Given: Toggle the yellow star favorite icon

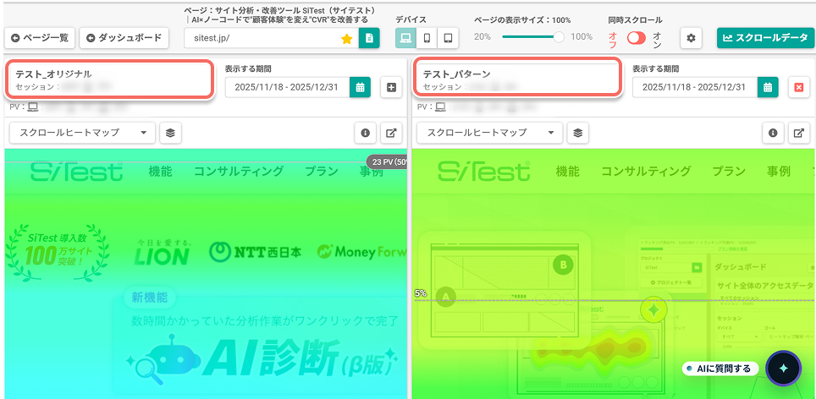Looking at the screenshot, I should (x=346, y=38).
